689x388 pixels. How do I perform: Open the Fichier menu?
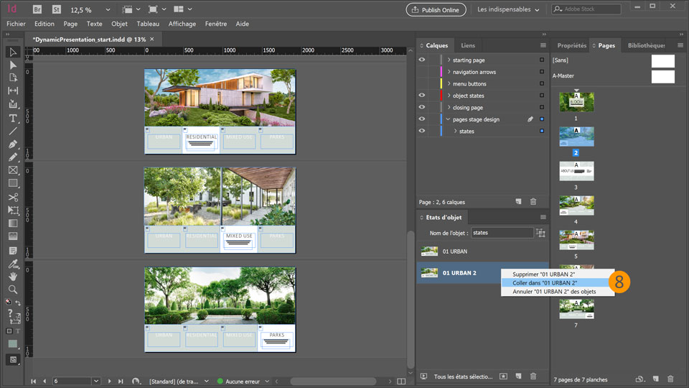[x=16, y=24]
